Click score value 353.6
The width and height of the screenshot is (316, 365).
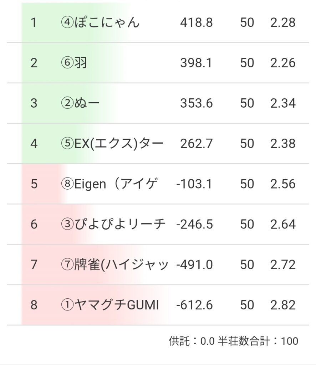click(196, 103)
